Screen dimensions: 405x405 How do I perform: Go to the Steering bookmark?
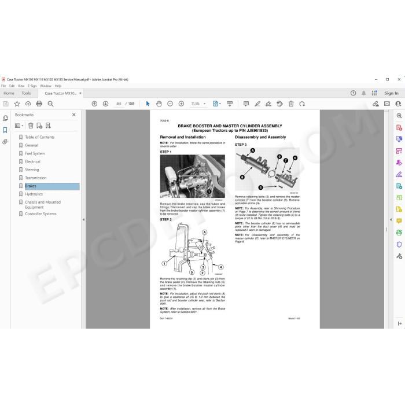32,170
